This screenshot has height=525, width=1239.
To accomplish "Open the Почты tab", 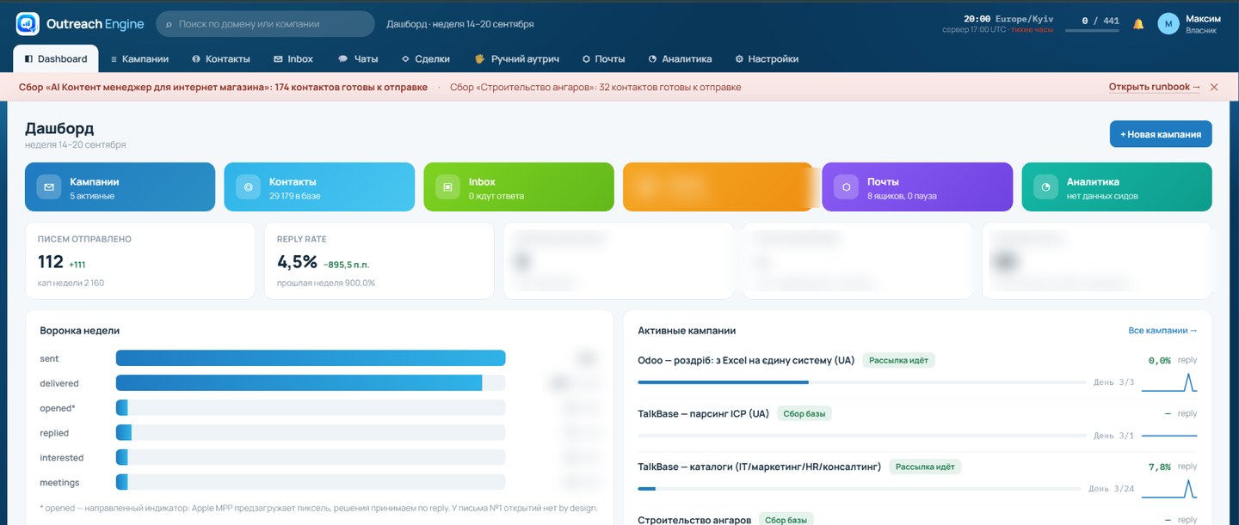I will [x=603, y=59].
